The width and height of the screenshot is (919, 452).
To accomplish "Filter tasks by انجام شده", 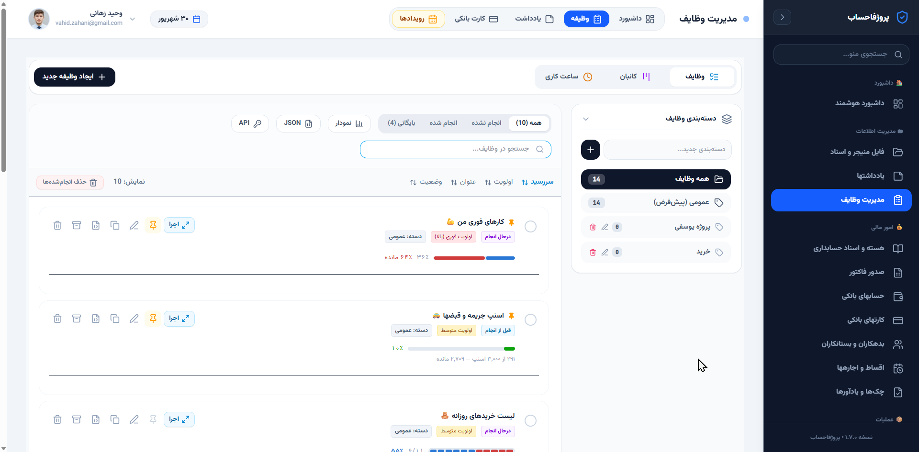I will click(x=443, y=123).
